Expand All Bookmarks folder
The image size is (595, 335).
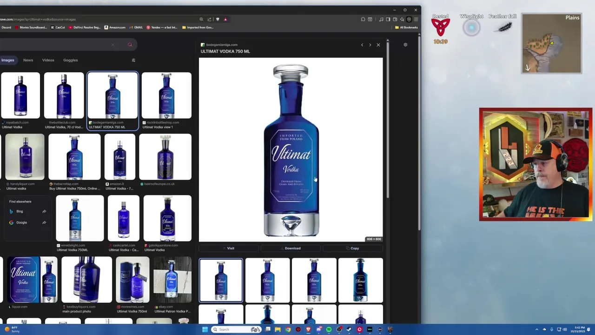tap(406, 27)
